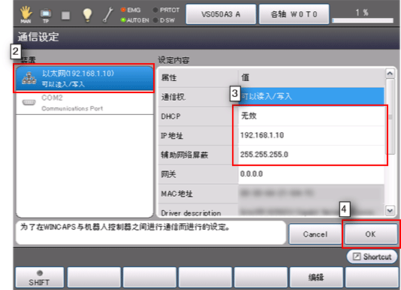Confirm settings with the OK button

370,234
